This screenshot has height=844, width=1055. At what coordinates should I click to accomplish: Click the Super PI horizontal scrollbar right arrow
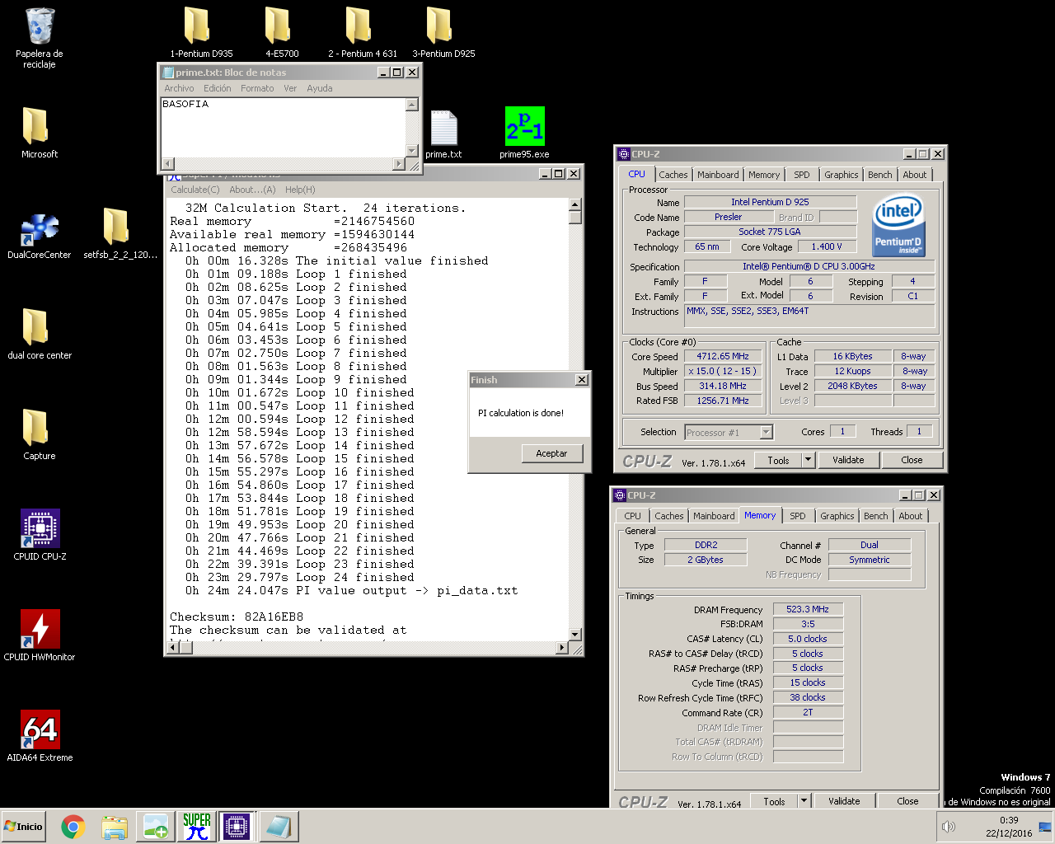tap(562, 647)
